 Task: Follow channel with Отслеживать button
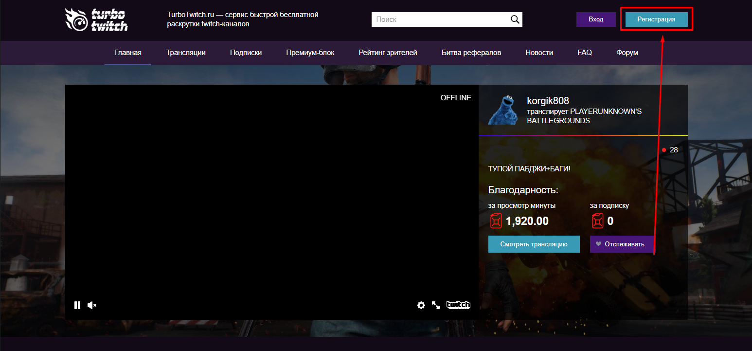pyautogui.click(x=621, y=244)
